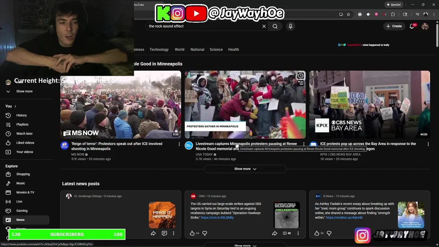Expand more videos with Show more button
Screen dimensions: 439x247
click(245, 169)
